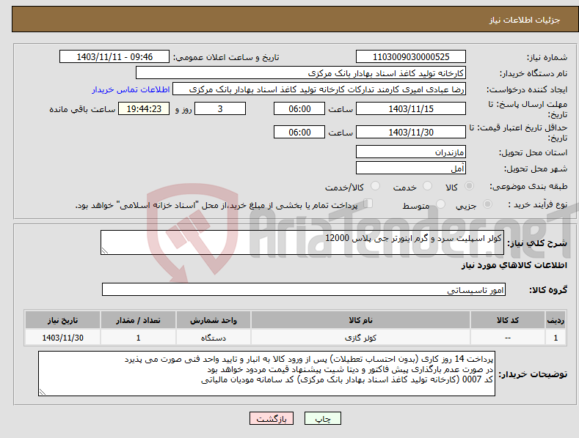Viewport: 579px width, 438px height.
Task: Click the delivery city field آمل
Action: click(411, 168)
